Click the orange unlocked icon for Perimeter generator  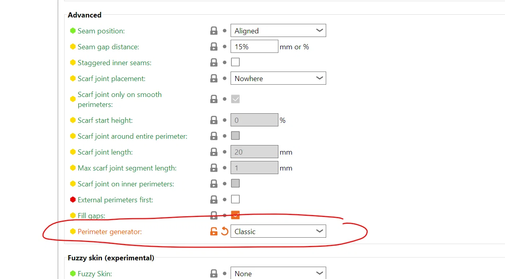pyautogui.click(x=214, y=231)
